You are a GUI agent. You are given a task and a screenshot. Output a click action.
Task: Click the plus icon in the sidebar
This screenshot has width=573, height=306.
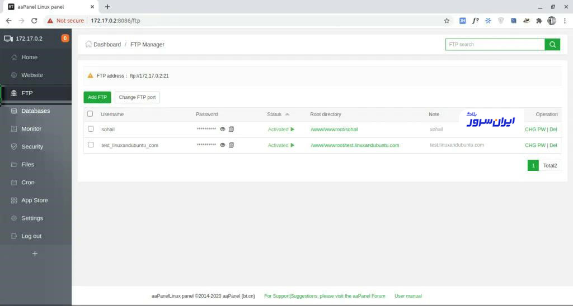point(35,254)
